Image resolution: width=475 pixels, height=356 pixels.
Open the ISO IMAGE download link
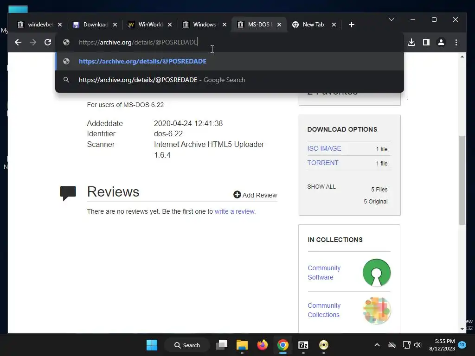[324, 148]
